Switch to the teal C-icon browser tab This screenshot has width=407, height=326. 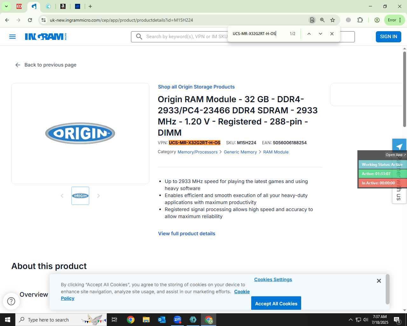(x=48, y=6)
